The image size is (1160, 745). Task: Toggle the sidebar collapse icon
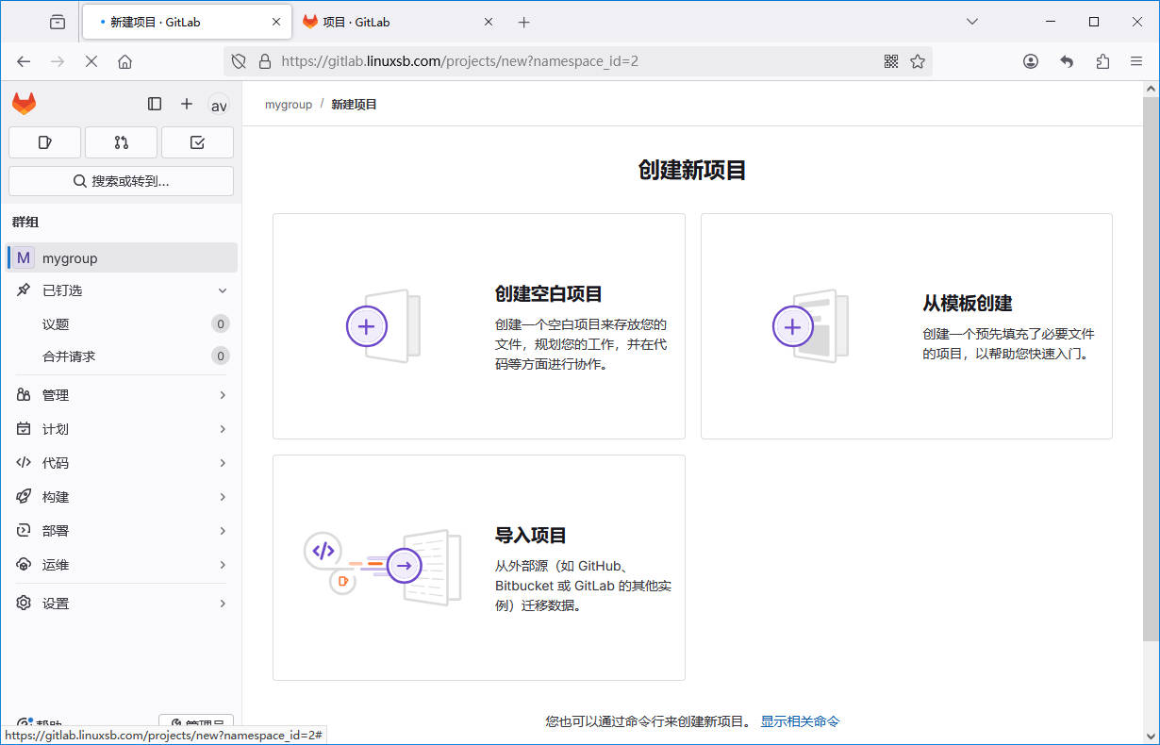155,104
